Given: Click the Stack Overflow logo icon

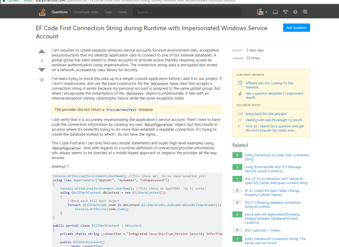Looking at the screenshot, I should coord(42,12).
